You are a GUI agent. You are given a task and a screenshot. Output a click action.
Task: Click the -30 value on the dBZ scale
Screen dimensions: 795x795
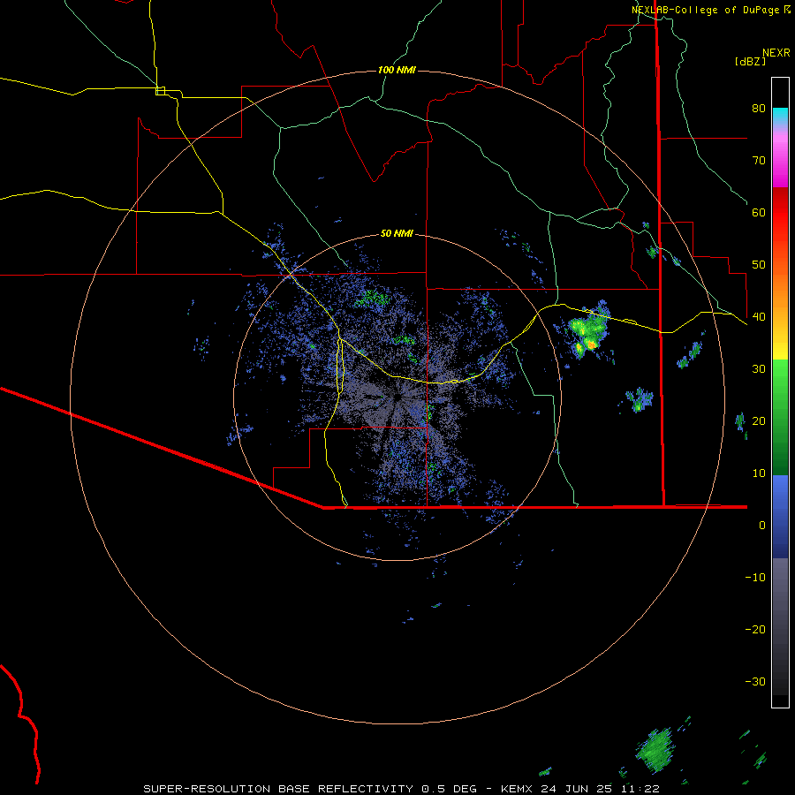[755, 682]
